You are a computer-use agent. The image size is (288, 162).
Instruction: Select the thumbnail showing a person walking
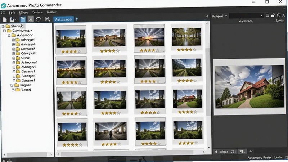(111, 131)
